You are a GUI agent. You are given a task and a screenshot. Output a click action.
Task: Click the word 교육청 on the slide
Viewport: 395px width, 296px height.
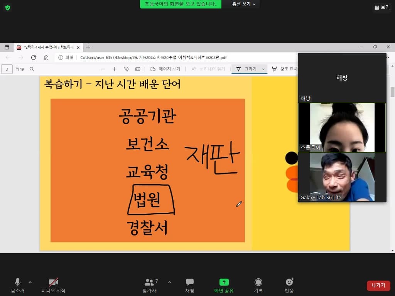tap(147, 172)
